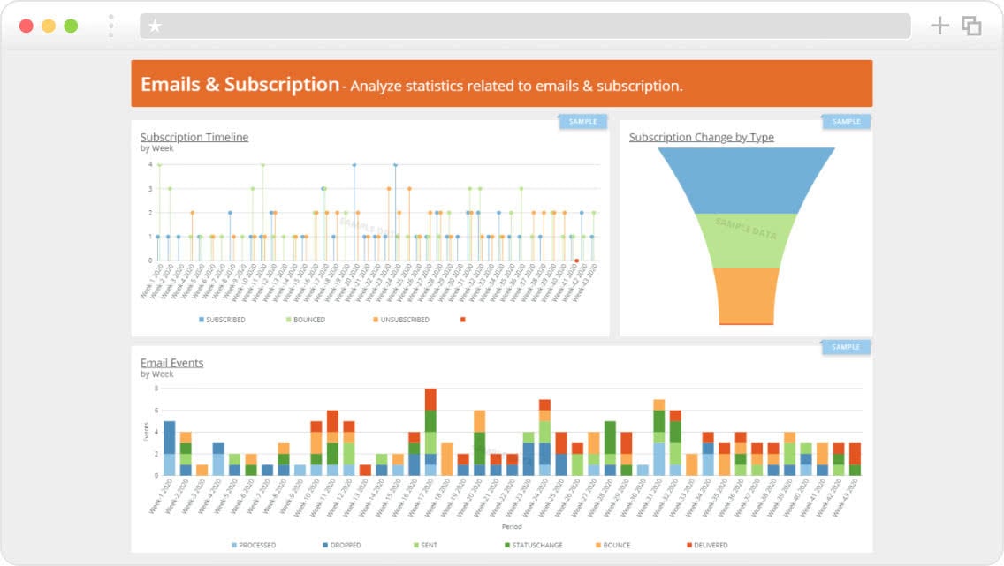Screen dimensions: 1004x566
Task: Select the light blue Week 30 2020 bar
Action: point(643,470)
